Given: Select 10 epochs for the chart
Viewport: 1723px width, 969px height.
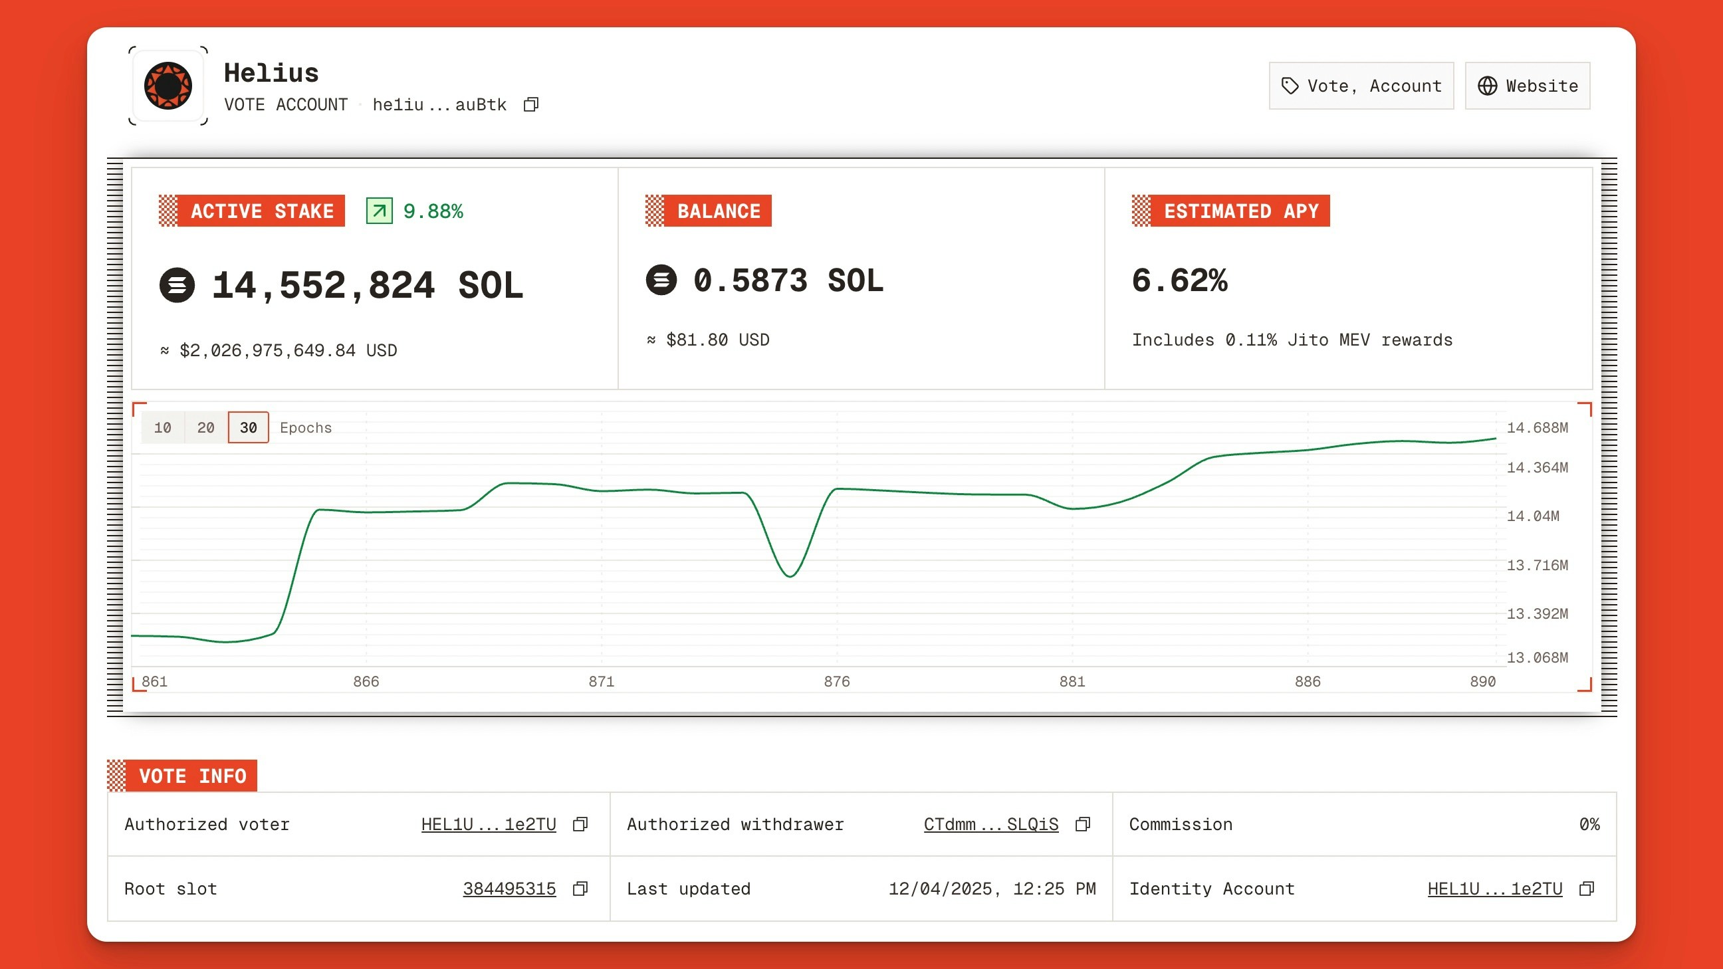Looking at the screenshot, I should point(163,427).
